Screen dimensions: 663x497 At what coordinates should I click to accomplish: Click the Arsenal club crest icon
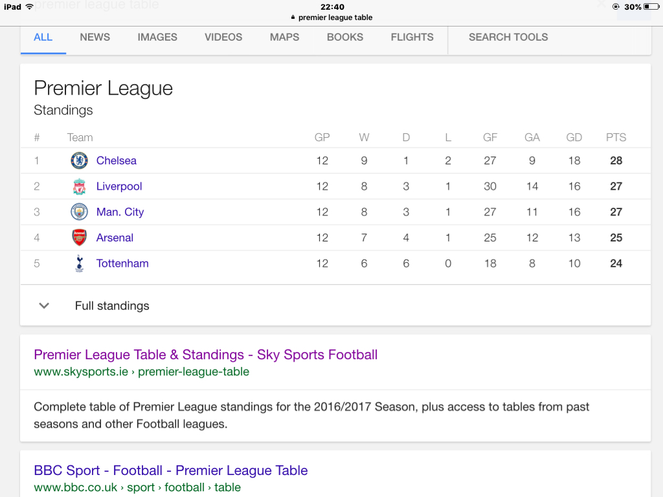pyautogui.click(x=79, y=237)
